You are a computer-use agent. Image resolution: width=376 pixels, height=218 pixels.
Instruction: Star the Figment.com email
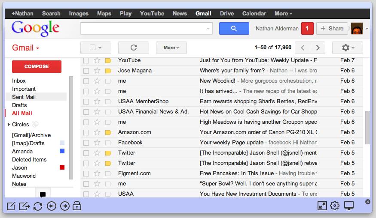[97, 173]
